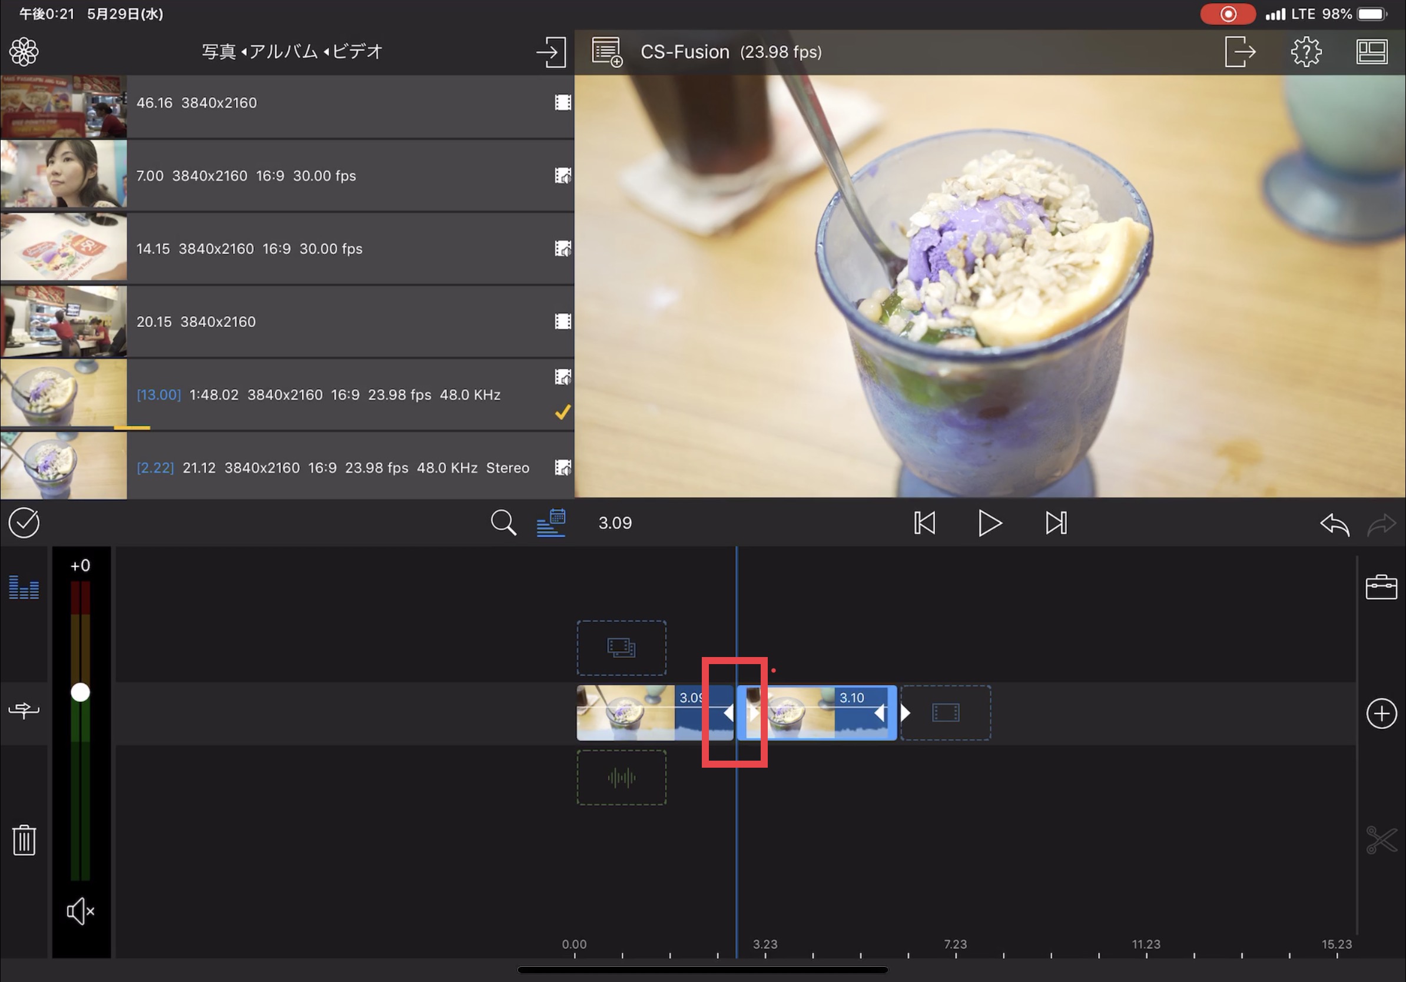Image resolution: width=1406 pixels, height=982 pixels.
Task: Select the 7.00 woman video thumbnail
Action: [x=64, y=174]
